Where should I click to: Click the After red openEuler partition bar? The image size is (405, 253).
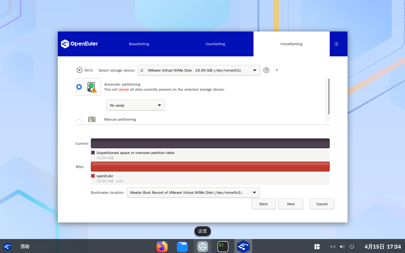tap(210, 167)
